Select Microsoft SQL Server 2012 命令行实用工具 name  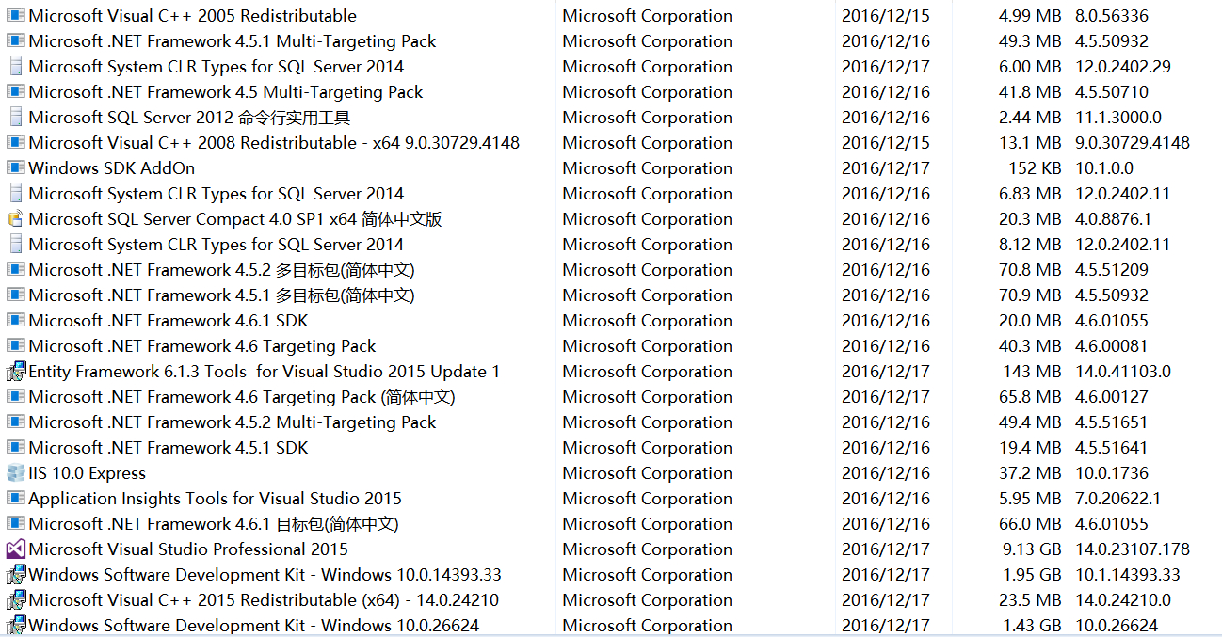pos(189,118)
